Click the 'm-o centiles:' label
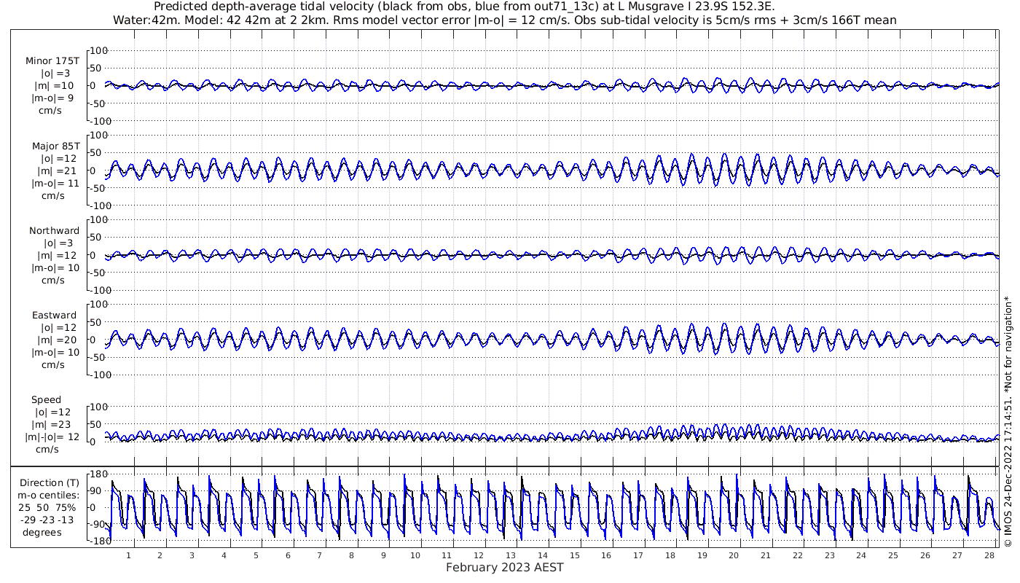The image size is (1020, 583). coord(47,496)
